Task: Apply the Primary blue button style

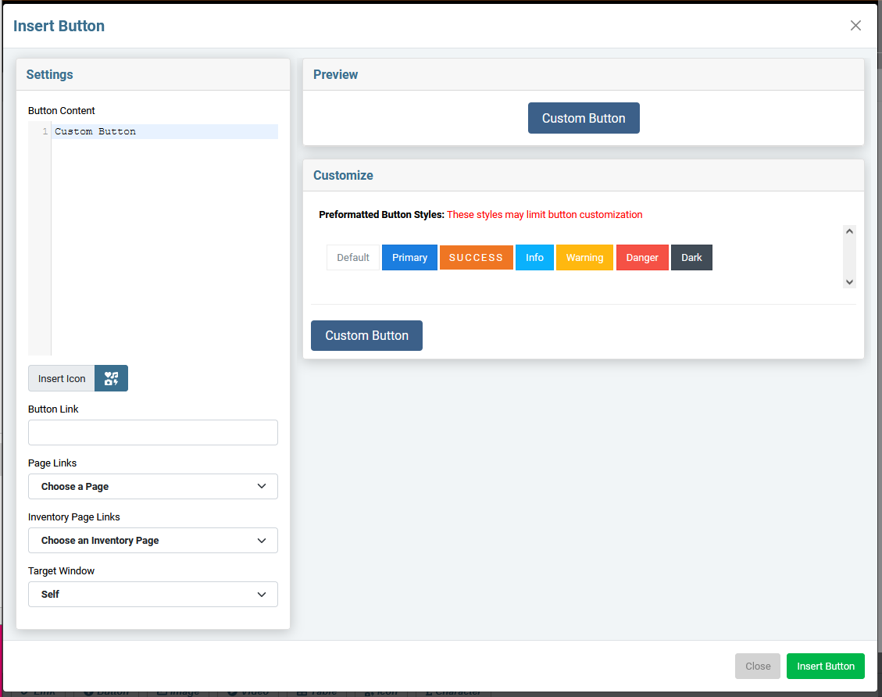Action: coord(409,258)
